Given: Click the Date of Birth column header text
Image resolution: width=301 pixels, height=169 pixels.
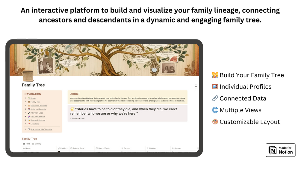Looking at the screenshot, I should (78, 148).
